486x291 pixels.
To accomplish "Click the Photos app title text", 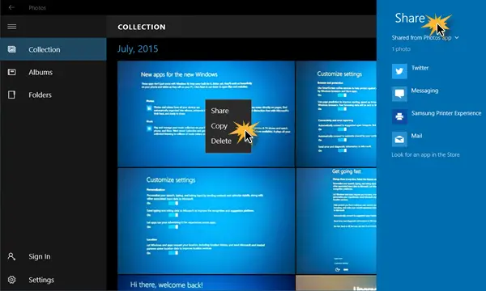I will tap(37, 8).
